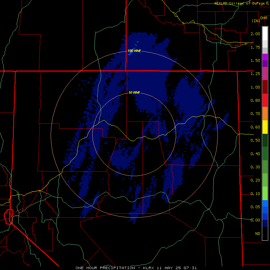Click the 50 NMI range ring label
This screenshot has height=270, width=270.
point(134,92)
